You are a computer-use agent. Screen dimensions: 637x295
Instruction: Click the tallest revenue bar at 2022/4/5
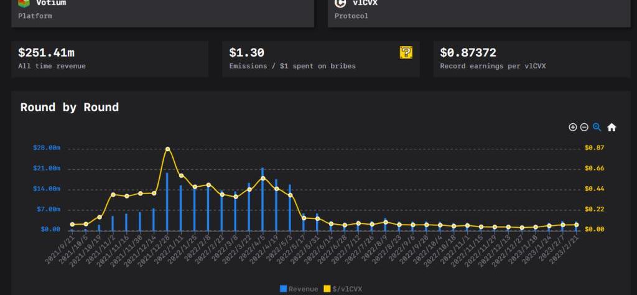click(x=263, y=199)
